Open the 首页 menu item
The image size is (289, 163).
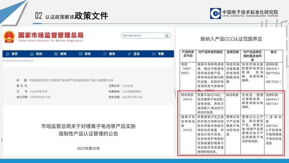pyautogui.click(x=14, y=54)
